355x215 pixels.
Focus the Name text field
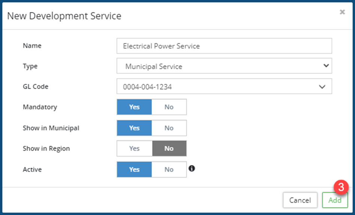(x=224, y=46)
